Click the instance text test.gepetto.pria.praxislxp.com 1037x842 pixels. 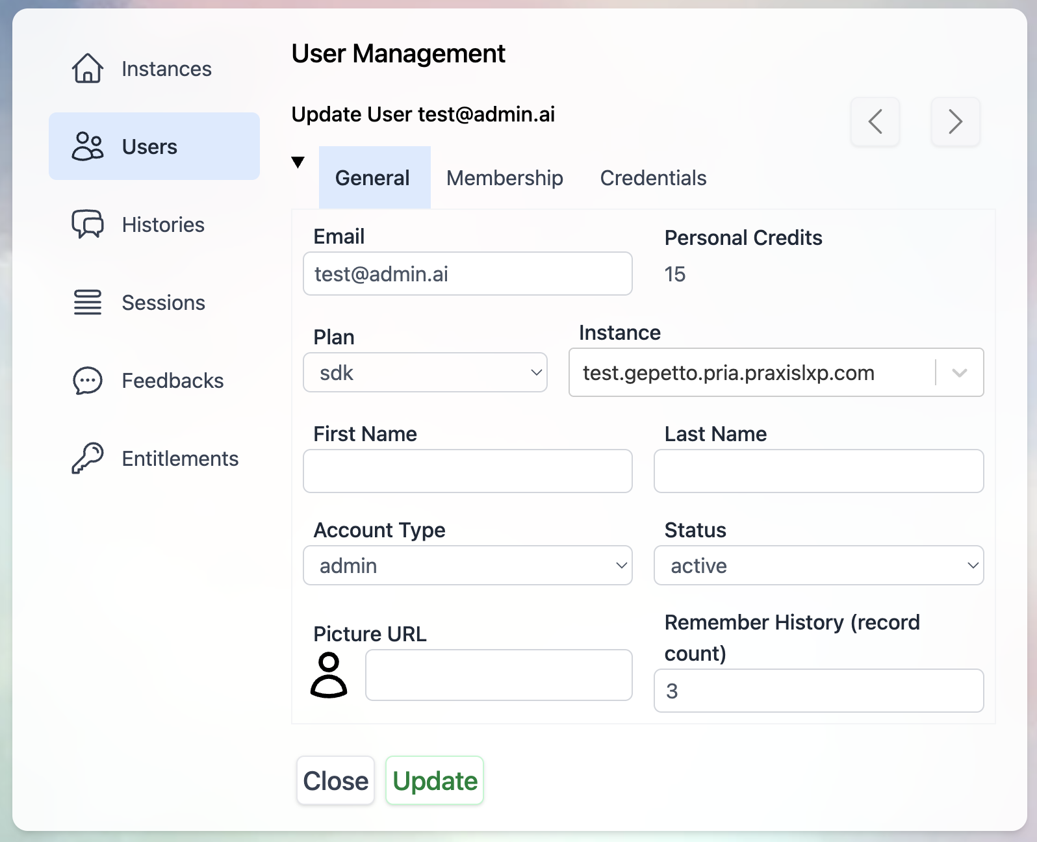[728, 373]
